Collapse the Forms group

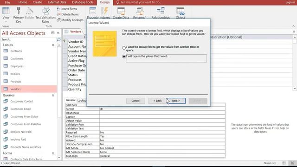click(53, 153)
